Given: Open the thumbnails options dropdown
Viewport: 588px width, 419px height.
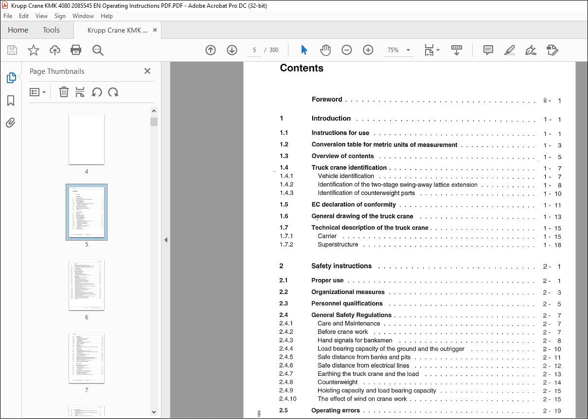Looking at the screenshot, I should click(37, 92).
